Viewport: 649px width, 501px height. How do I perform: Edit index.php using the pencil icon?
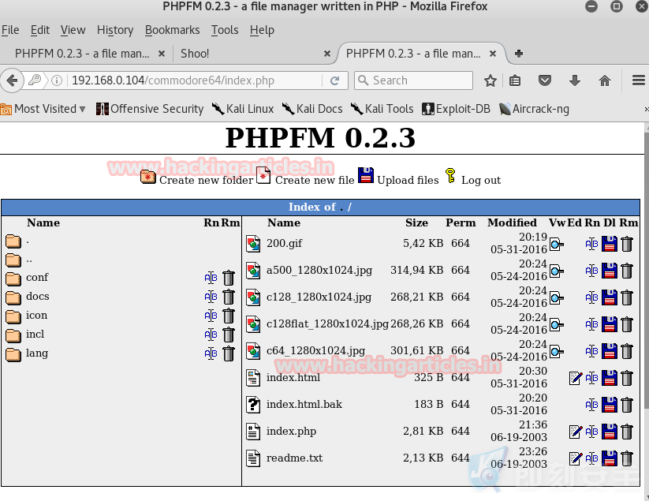576,432
